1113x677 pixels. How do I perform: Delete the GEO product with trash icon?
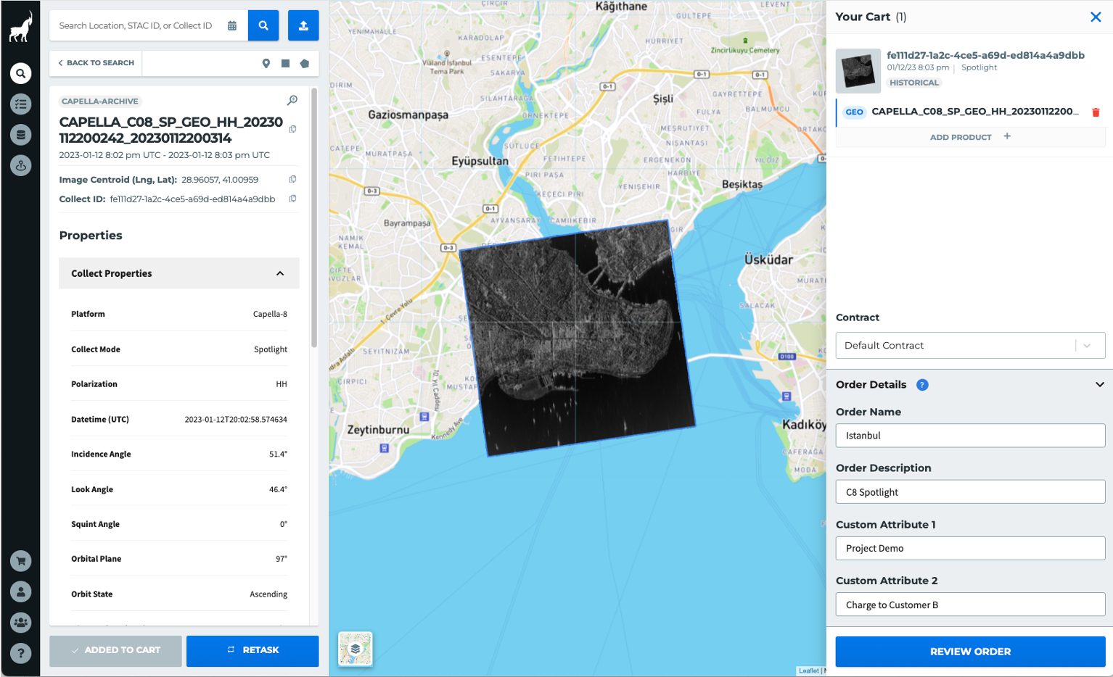pyautogui.click(x=1096, y=112)
